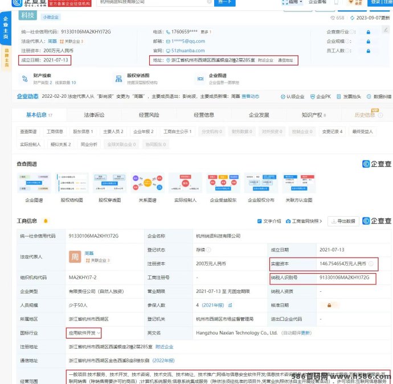Open the 查看动态 link
This screenshot has height=384, width=393.
(250, 96)
